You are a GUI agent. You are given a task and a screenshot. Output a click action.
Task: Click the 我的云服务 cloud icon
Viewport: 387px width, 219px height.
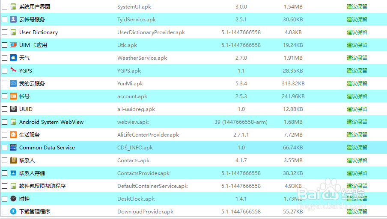13,83
